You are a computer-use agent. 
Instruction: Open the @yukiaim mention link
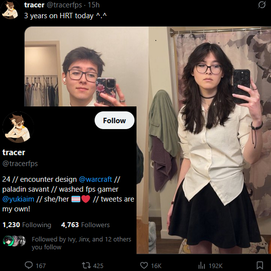(x=18, y=199)
